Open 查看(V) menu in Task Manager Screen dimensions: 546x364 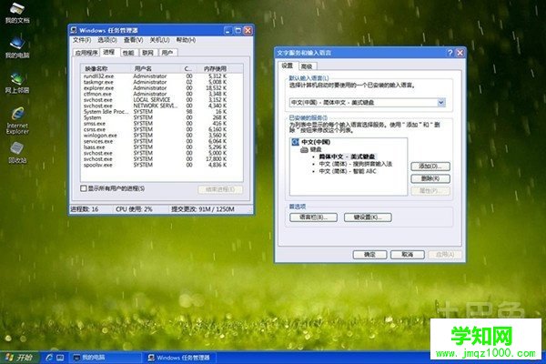point(134,40)
